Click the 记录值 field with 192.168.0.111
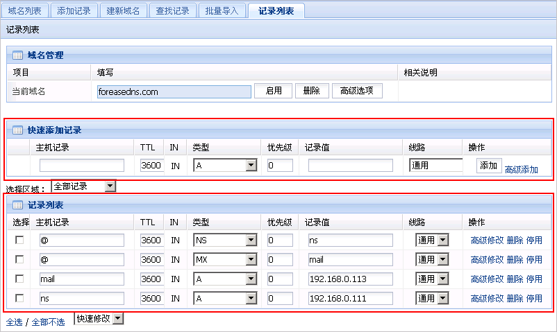 pyautogui.click(x=351, y=298)
